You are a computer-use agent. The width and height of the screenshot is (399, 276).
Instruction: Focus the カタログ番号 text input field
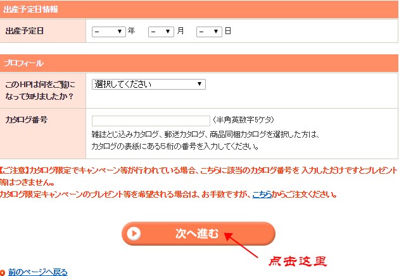[151, 121]
